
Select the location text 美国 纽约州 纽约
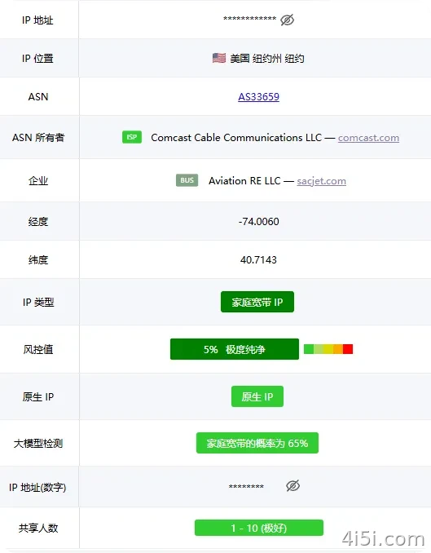(x=267, y=58)
